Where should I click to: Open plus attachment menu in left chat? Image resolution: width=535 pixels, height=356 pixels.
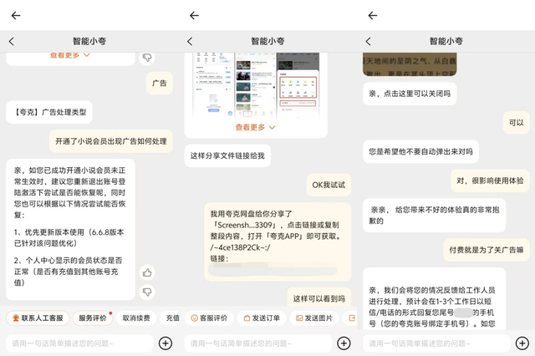pos(166,343)
